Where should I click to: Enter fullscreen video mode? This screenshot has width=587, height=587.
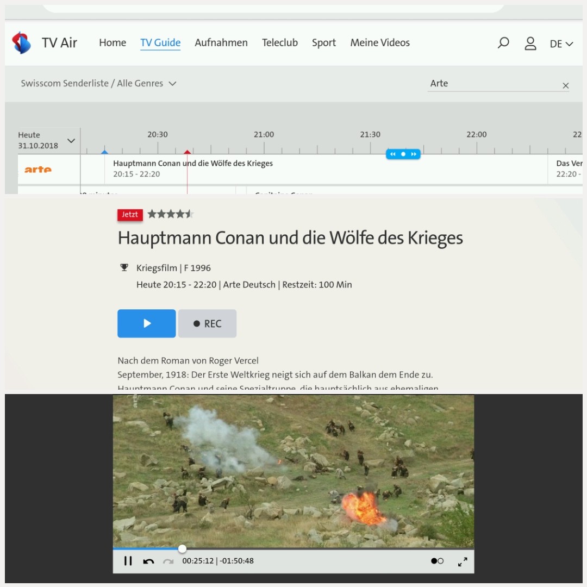[x=463, y=561]
